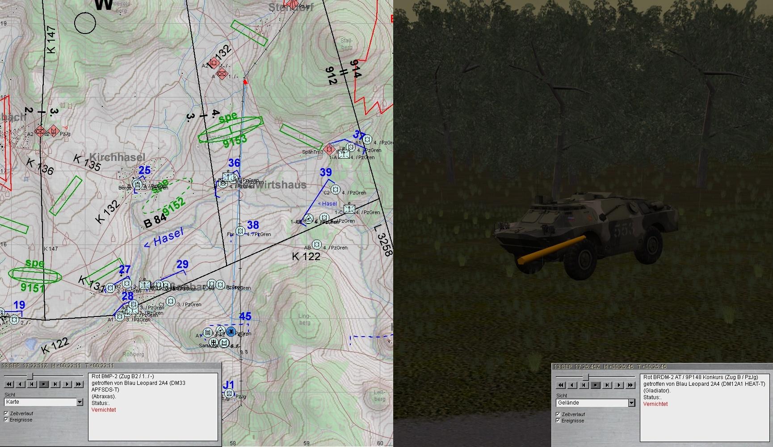Jump to next event in Karte panel
Viewport: 773px width, 447px height.
(55, 384)
